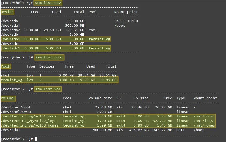Viewport: 226px width, 142px height.
Task: Click the PARTITIONED mount point text
Action: point(126,21)
